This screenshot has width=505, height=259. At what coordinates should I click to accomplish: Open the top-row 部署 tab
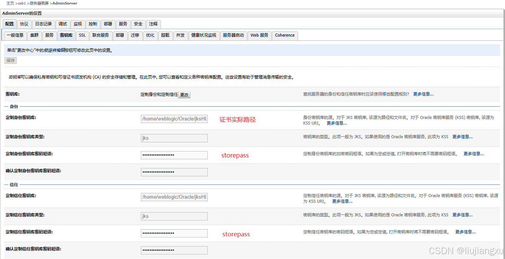[x=108, y=24]
